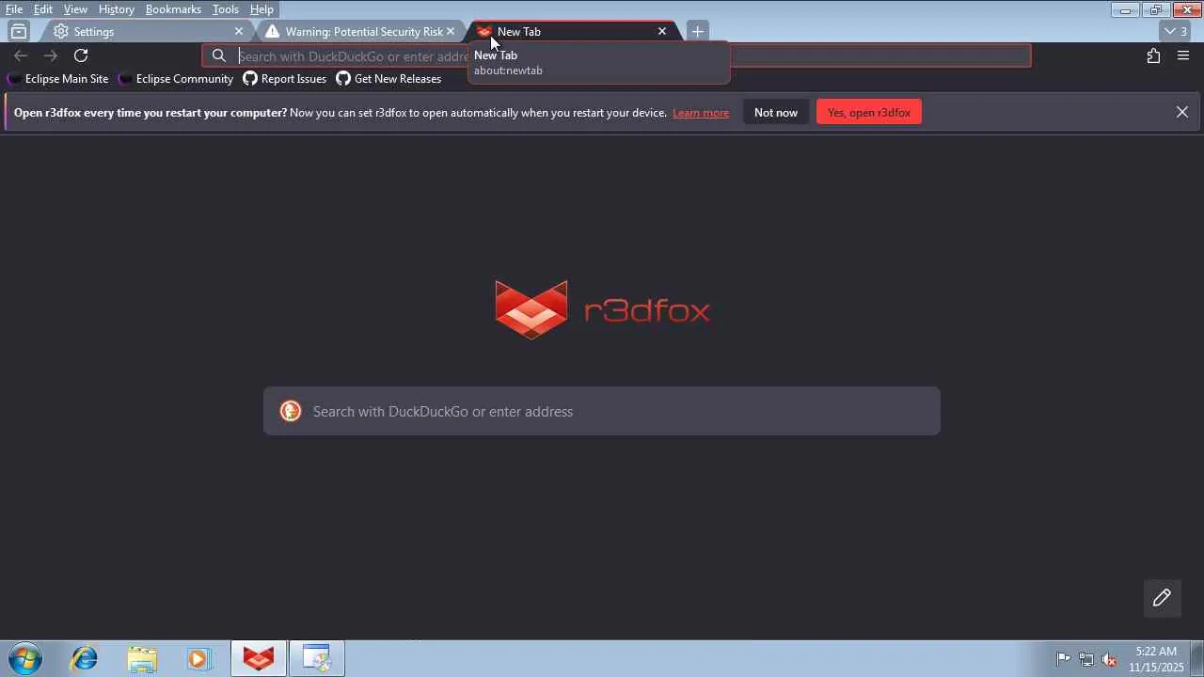Close the Settings tab
The width and height of the screenshot is (1204, 677).
pyautogui.click(x=239, y=31)
